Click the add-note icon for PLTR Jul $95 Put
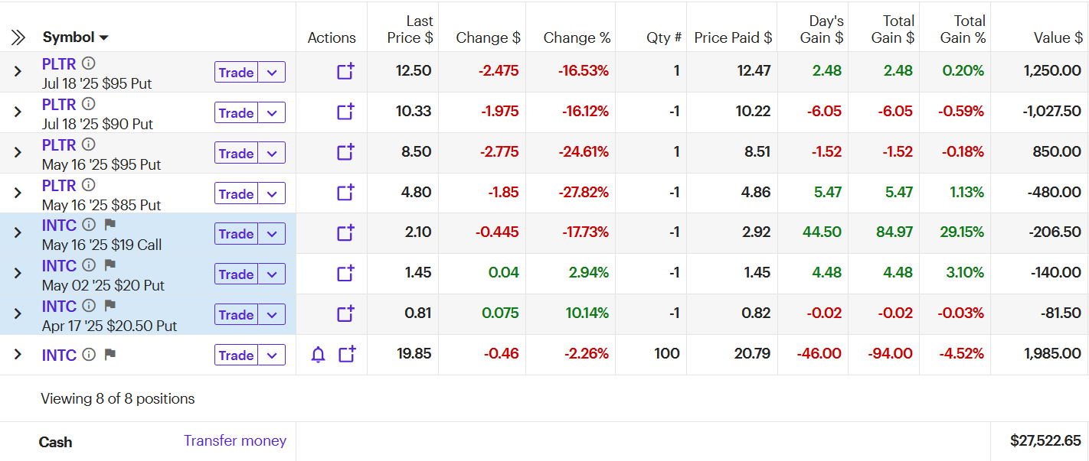The width and height of the screenshot is (1089, 461). 346,72
